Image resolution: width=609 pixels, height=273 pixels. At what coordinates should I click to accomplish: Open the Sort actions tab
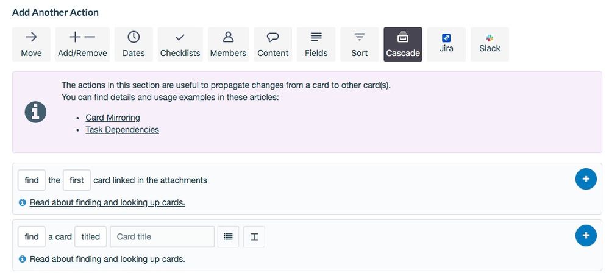(359, 44)
